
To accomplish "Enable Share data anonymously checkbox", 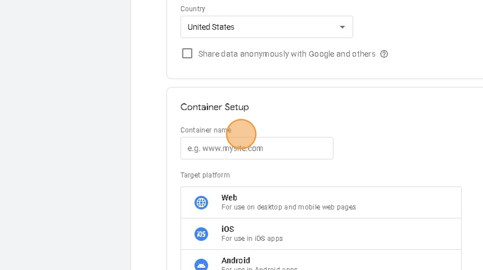I will coord(187,53).
